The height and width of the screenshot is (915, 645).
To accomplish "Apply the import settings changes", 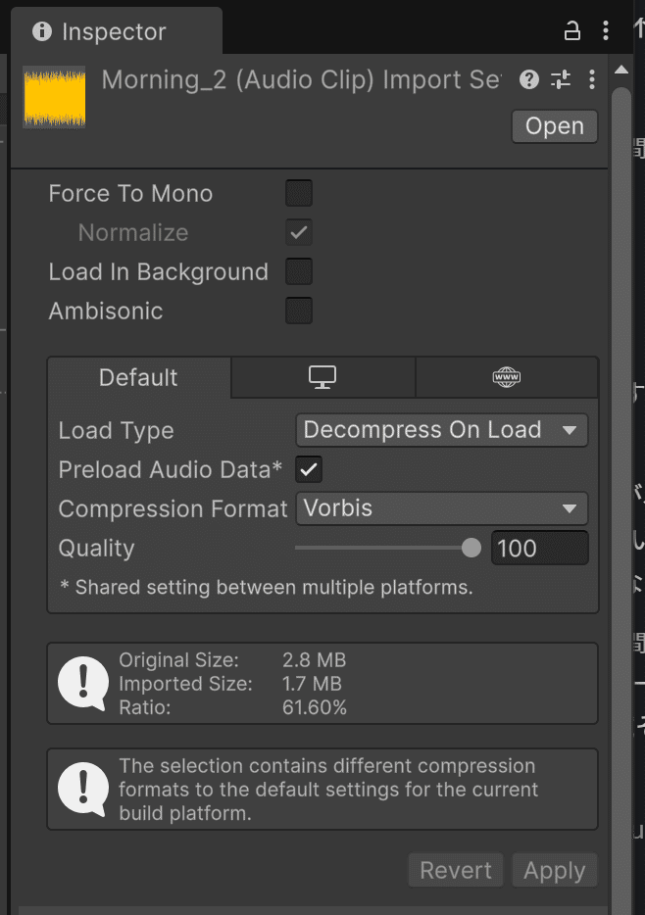I will (554, 870).
